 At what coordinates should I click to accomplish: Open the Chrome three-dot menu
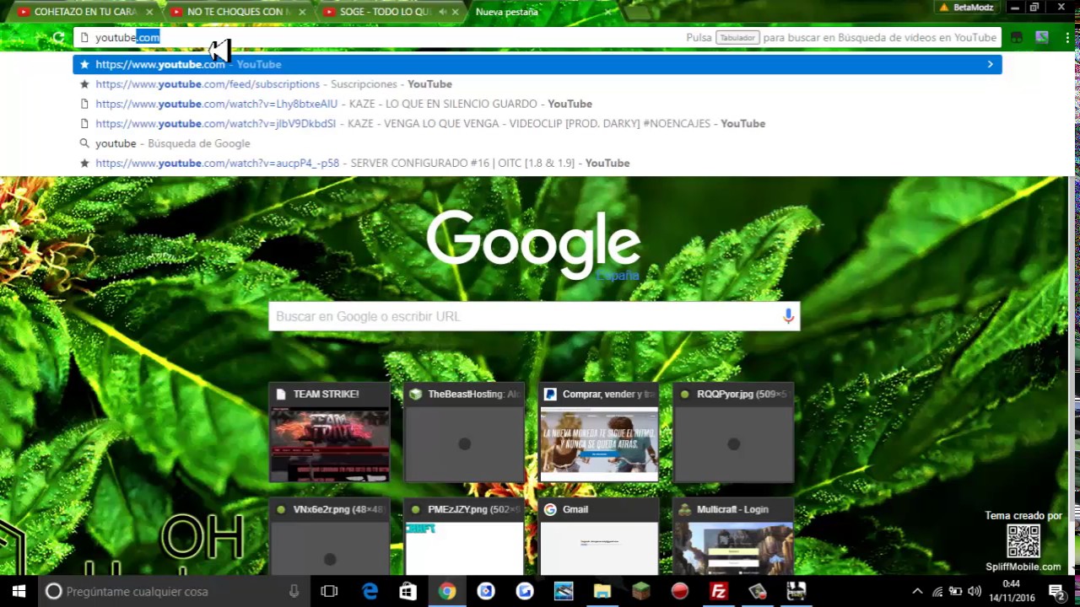[x=1067, y=37]
